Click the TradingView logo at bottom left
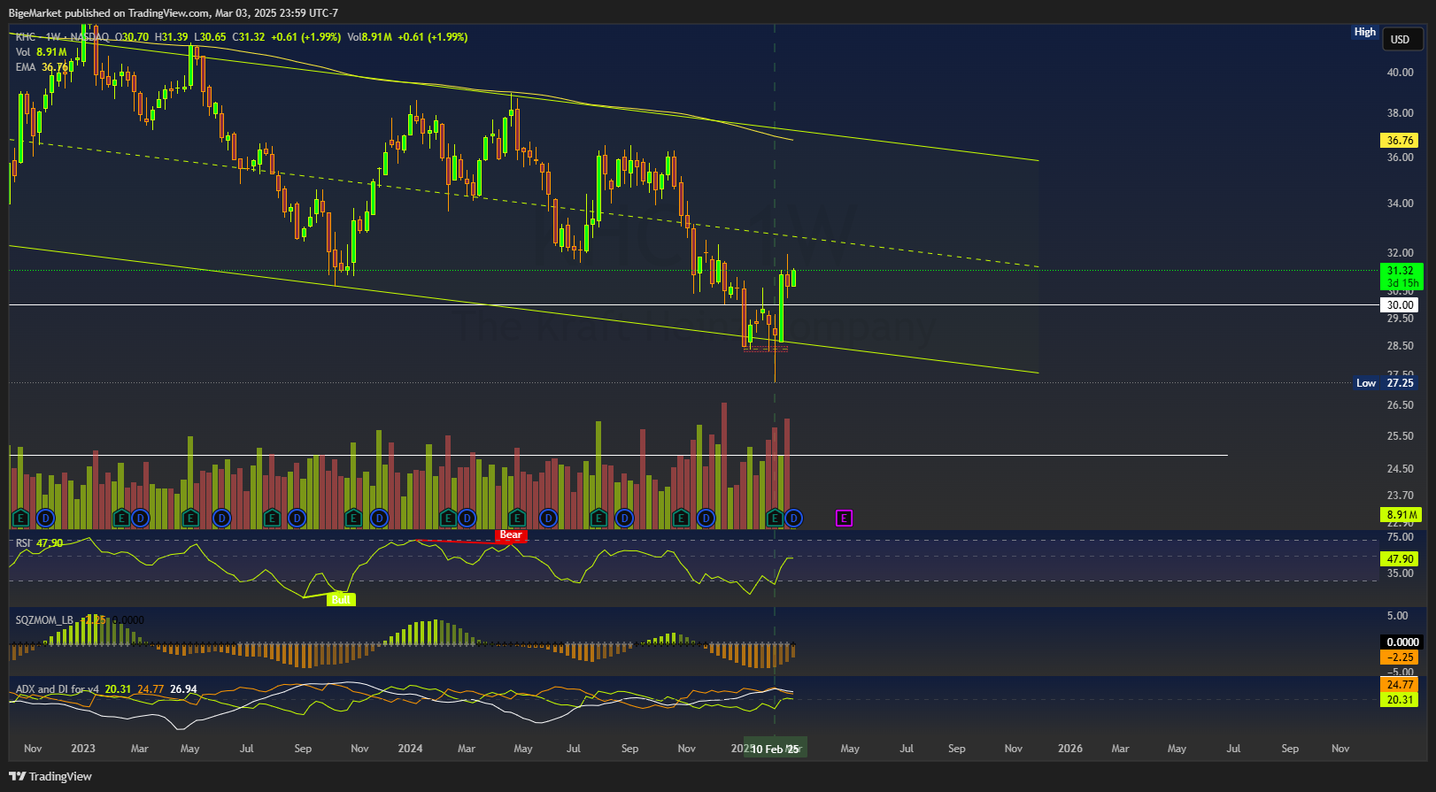This screenshot has width=1436, height=792. pos(50,776)
